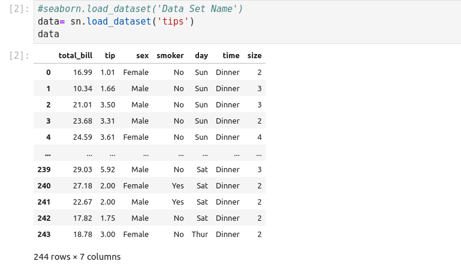This screenshot has width=461, height=267.
Task: Click the sex column header
Action: [x=142, y=56]
